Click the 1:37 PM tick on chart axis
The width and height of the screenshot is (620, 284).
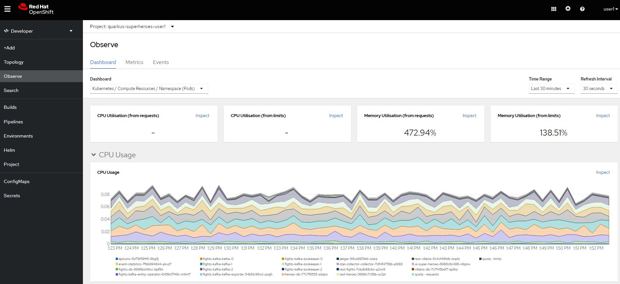click(347, 248)
